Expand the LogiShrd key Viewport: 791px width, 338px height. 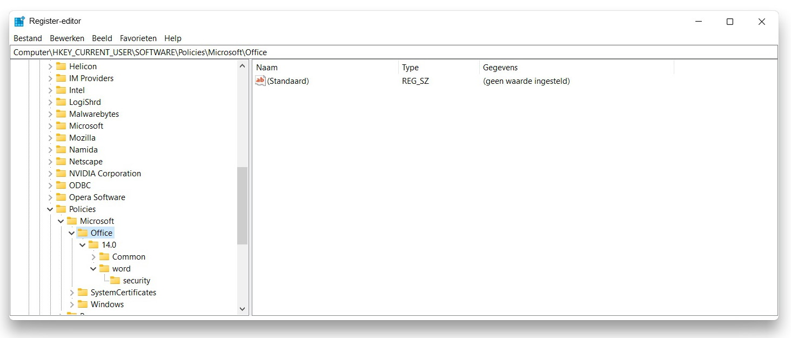click(x=50, y=102)
